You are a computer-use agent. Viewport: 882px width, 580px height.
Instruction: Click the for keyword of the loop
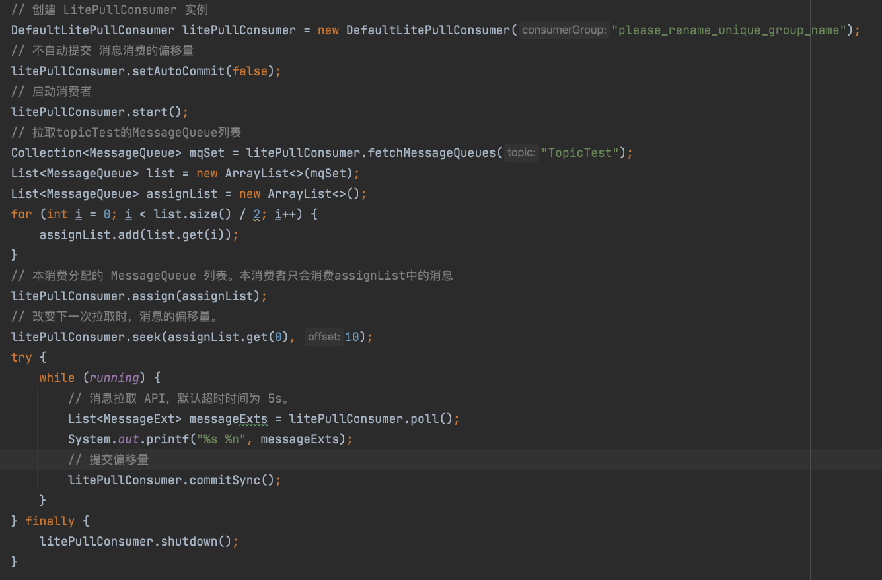21,214
